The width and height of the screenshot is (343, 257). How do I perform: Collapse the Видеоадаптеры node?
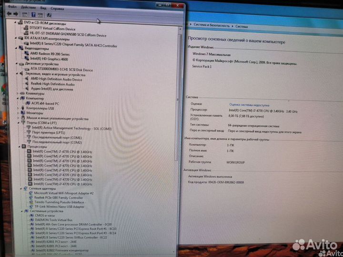click(x=16, y=48)
